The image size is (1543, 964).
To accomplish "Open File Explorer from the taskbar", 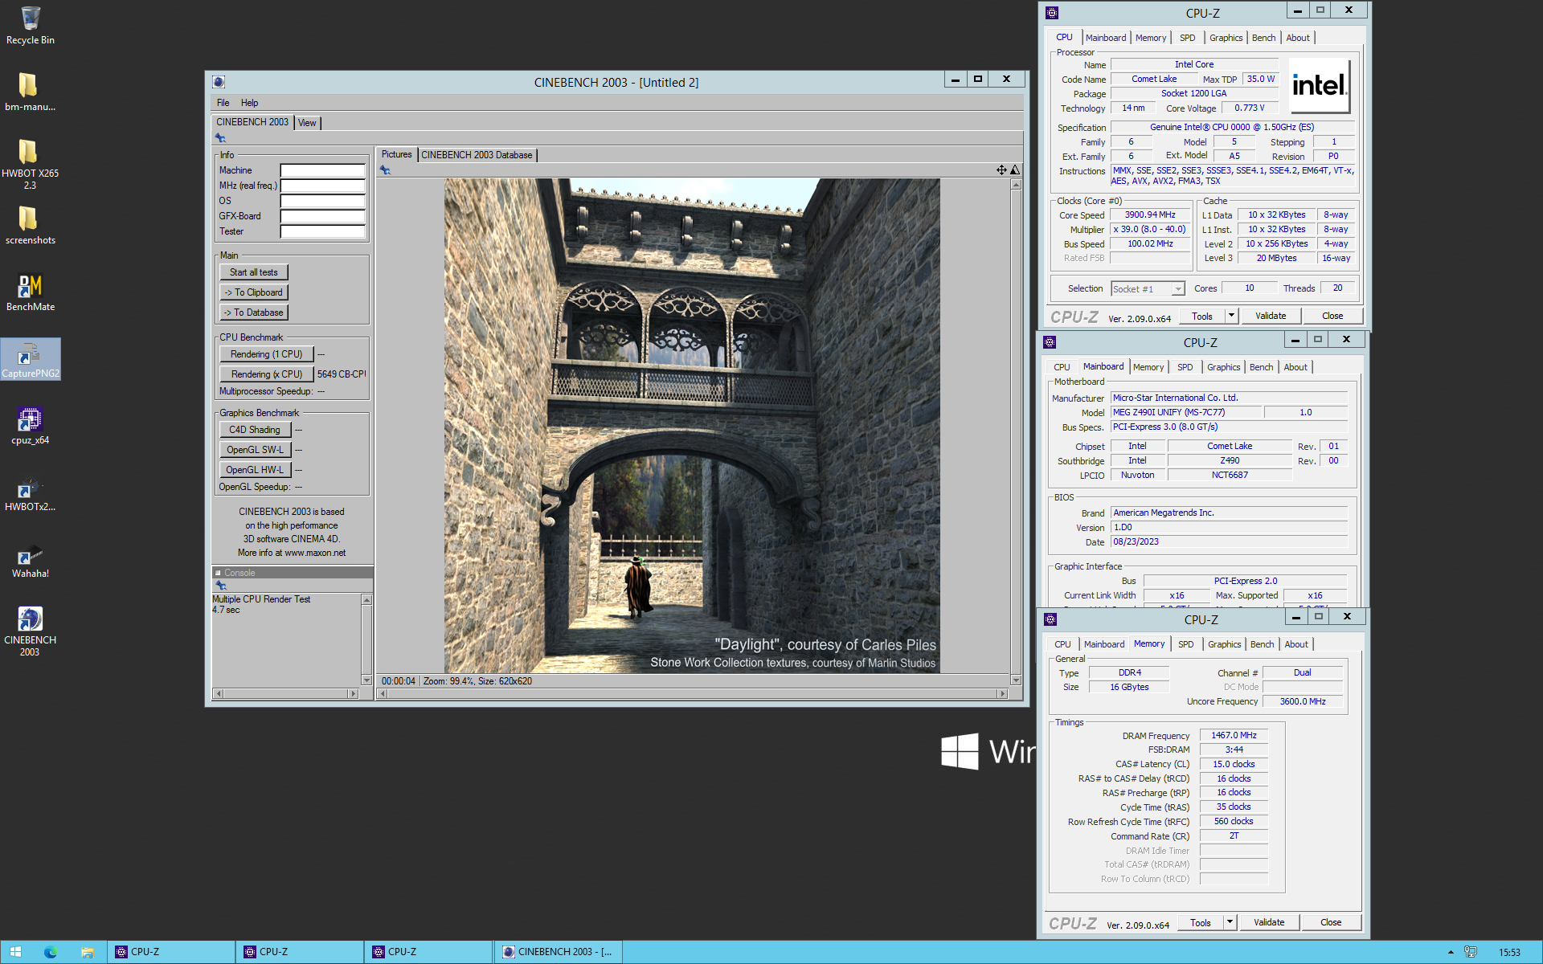I will pos(88,952).
